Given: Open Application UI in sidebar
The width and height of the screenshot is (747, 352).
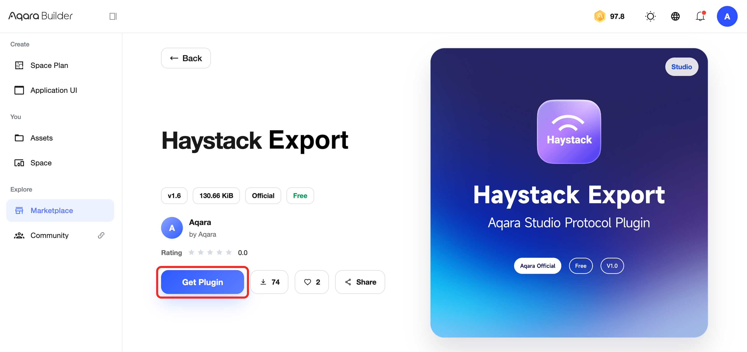Looking at the screenshot, I should (60, 90).
